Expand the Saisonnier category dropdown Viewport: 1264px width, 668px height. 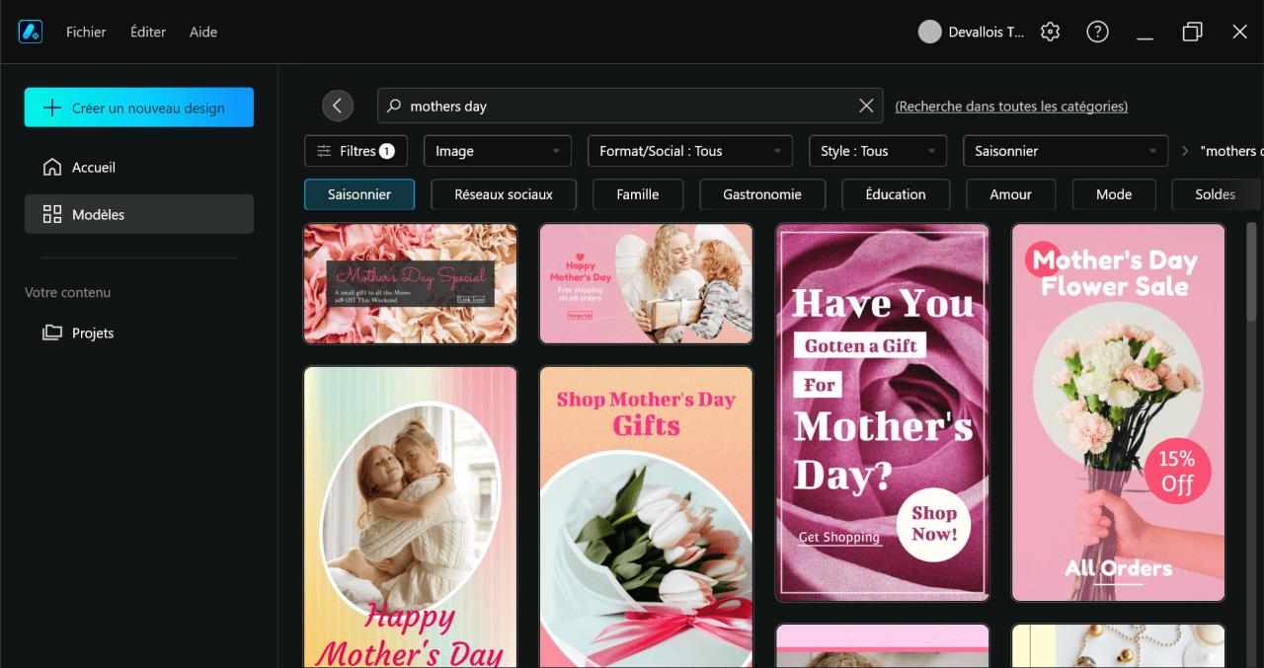click(1066, 151)
